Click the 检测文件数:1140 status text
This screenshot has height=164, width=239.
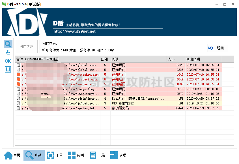click(x=55, y=50)
